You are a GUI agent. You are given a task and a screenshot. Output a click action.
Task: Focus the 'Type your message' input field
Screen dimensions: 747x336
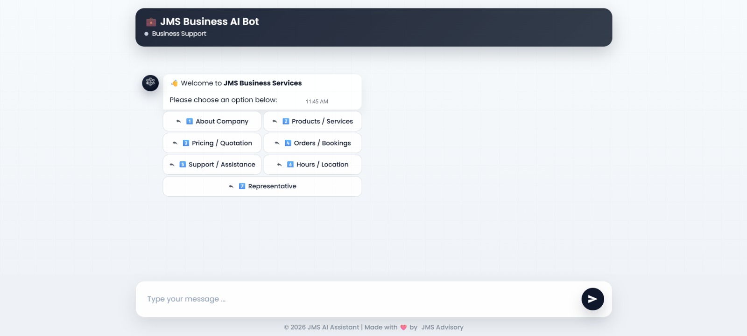click(355, 299)
